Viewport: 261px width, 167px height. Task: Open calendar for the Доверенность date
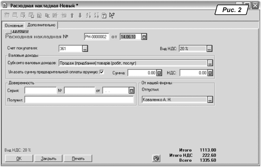(132, 91)
